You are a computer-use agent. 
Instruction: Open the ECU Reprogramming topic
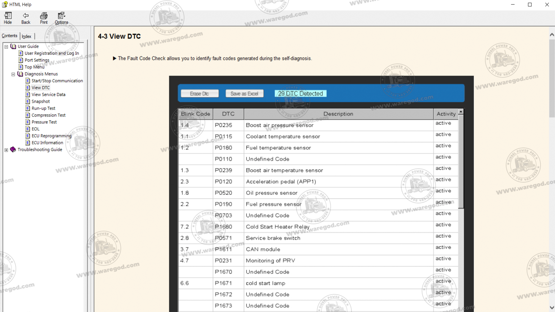tap(51, 136)
